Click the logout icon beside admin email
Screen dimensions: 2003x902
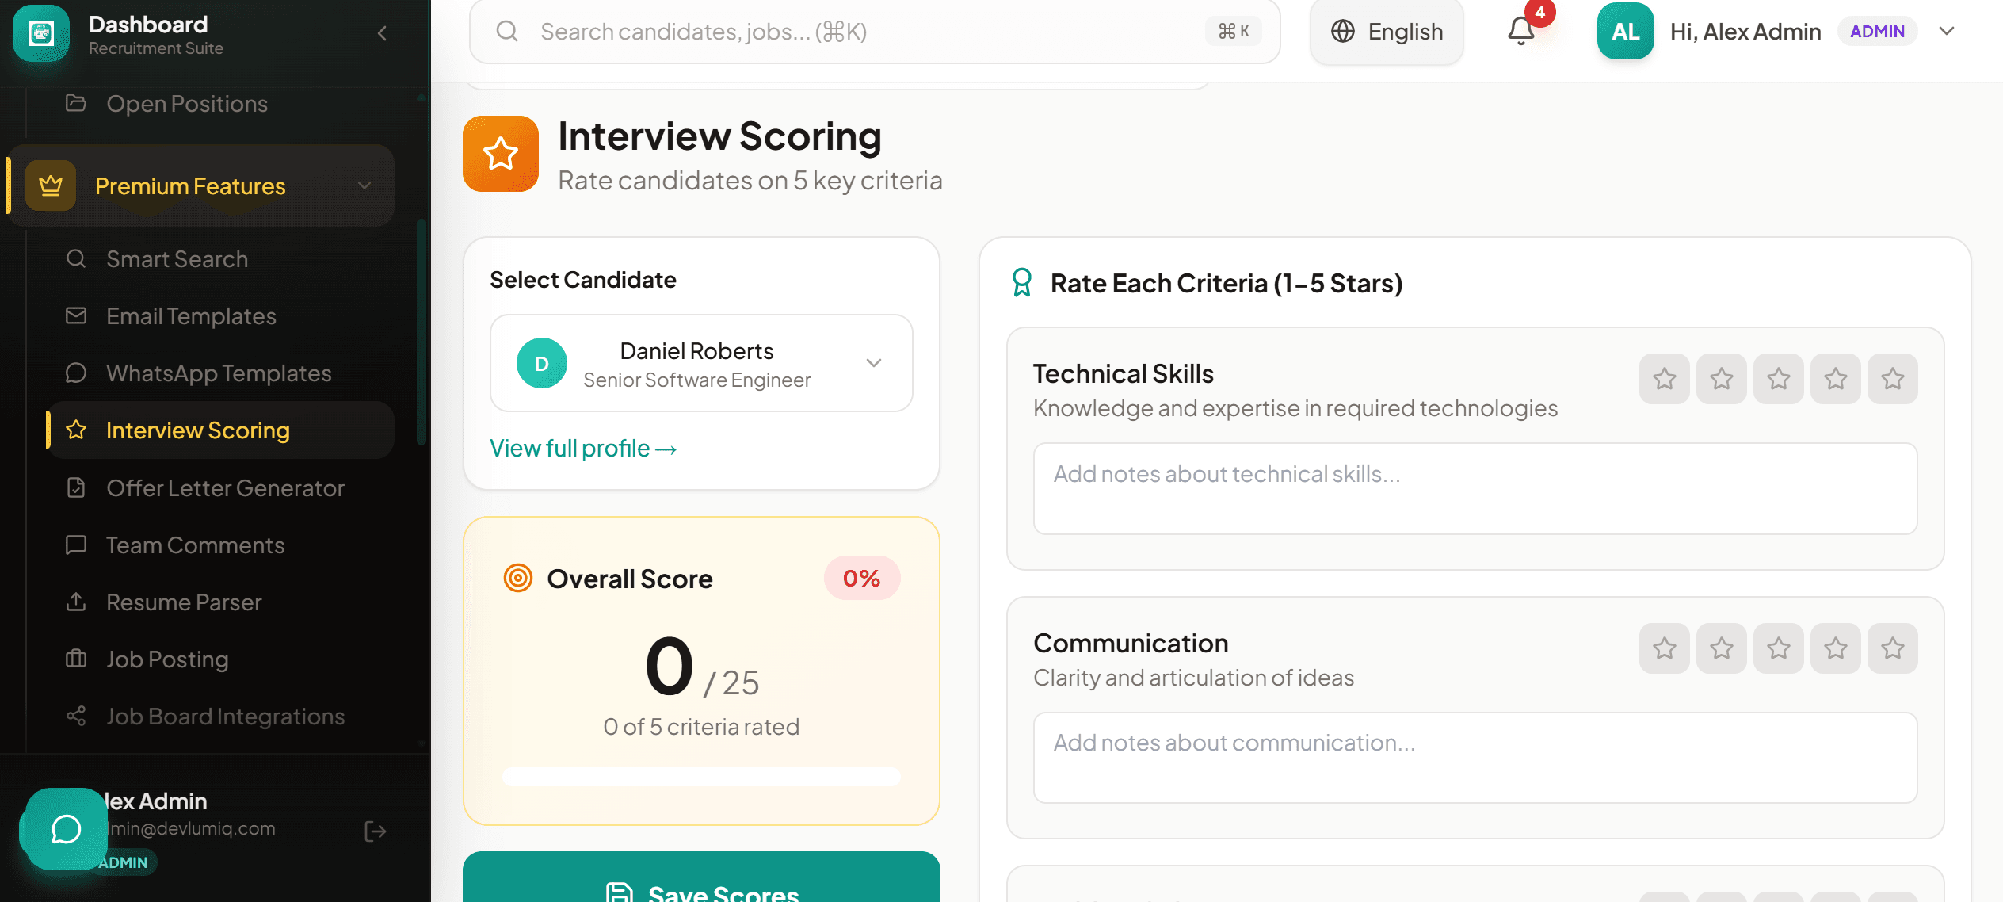(376, 831)
